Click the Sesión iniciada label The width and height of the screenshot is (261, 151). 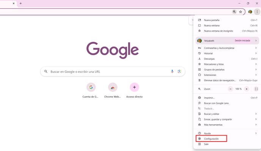tap(242, 40)
